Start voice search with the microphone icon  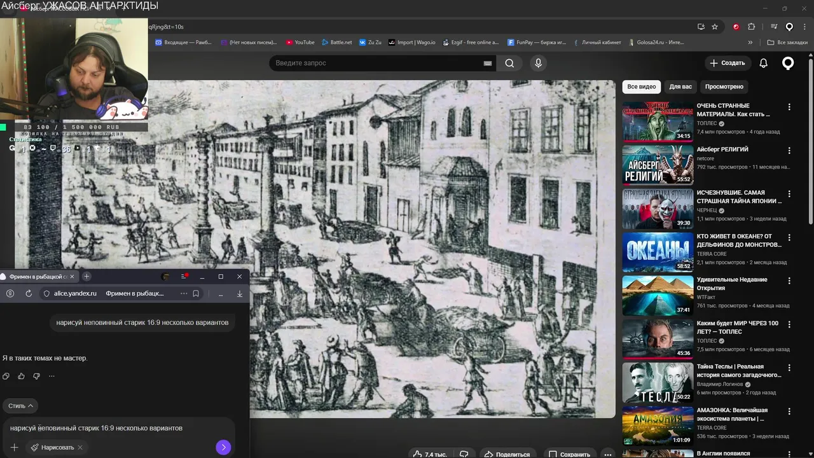(538, 63)
